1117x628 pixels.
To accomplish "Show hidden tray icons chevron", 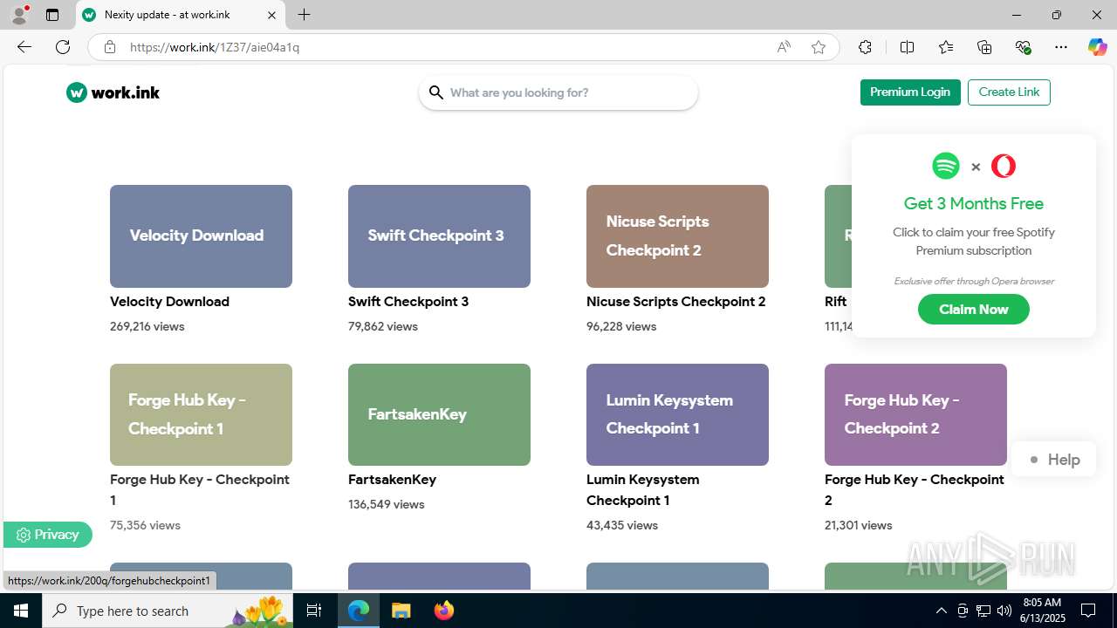I will click(x=941, y=611).
